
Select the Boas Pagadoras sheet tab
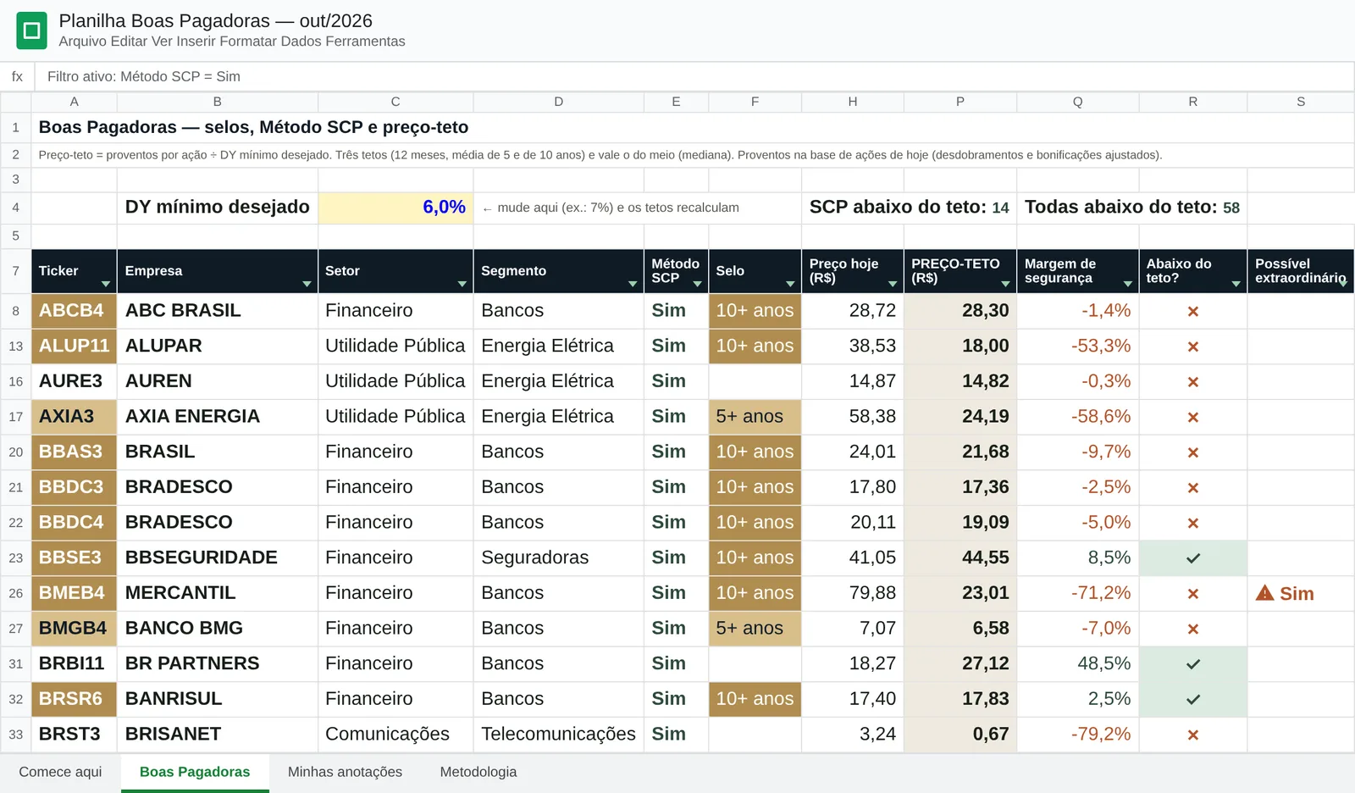pyautogui.click(x=195, y=772)
